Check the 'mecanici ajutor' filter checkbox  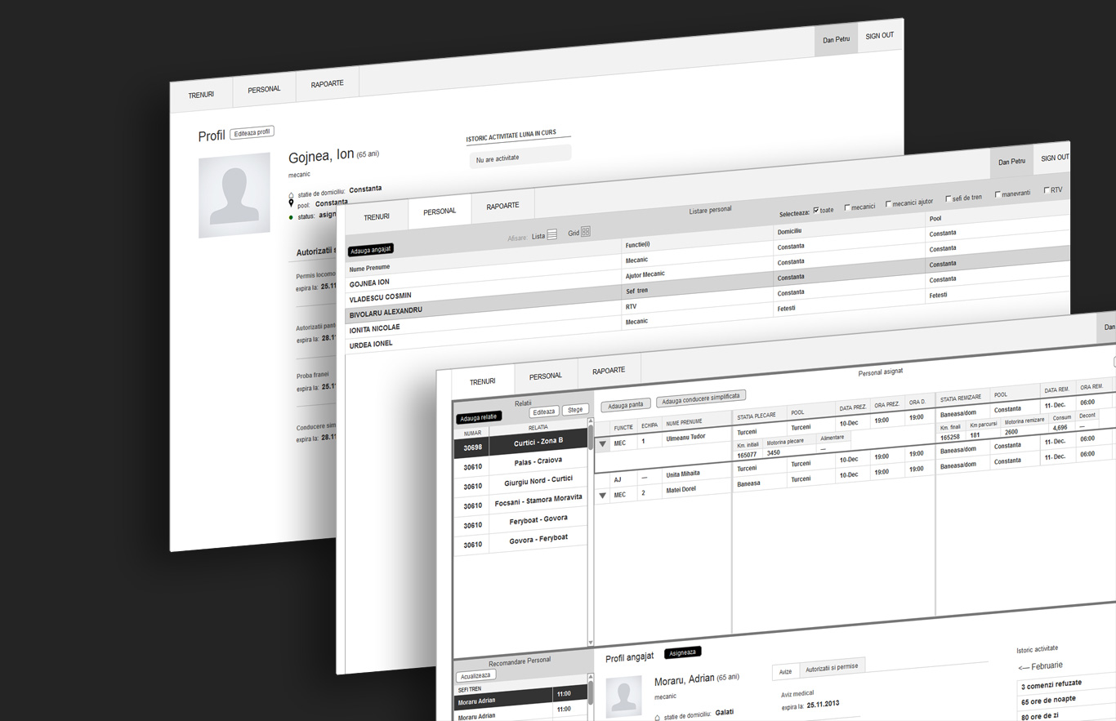[x=889, y=203]
